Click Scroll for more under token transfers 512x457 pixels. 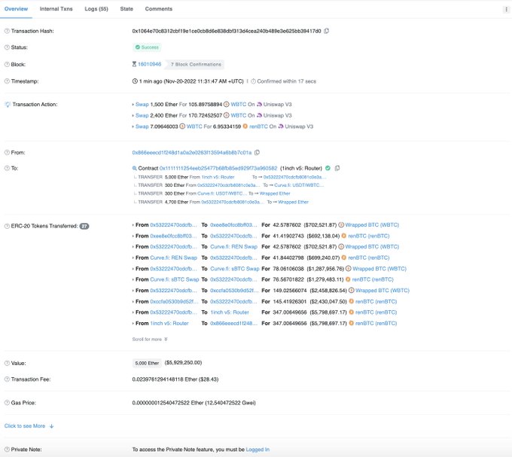click(x=150, y=340)
